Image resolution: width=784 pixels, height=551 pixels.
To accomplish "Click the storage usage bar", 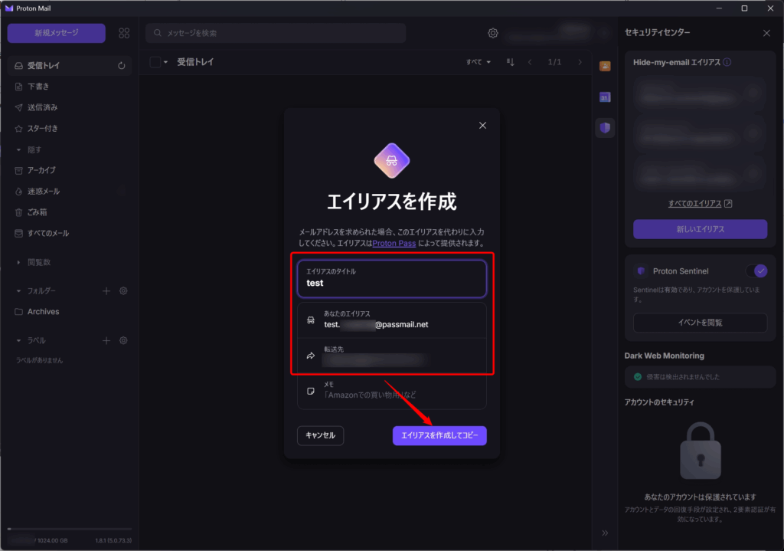I will tap(70, 529).
